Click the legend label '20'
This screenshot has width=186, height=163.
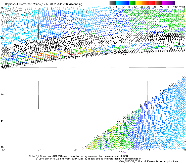(135, 7)
